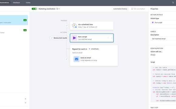Select the 'At a scheduled time' trigger card
The image size is (176, 109).
click(92, 26)
